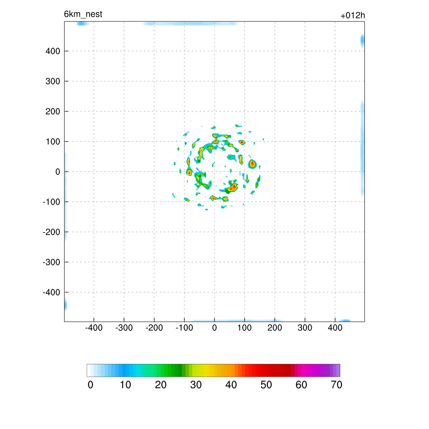Click the colorbar label 70
Viewport: 429px width, 429px height.
point(336,385)
